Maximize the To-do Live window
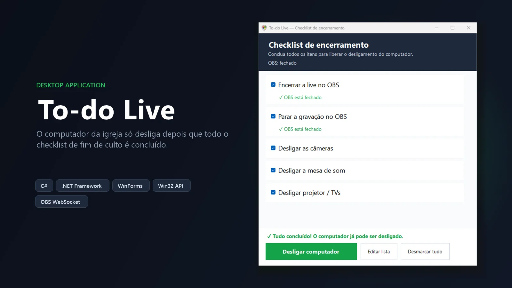 pos(452,28)
